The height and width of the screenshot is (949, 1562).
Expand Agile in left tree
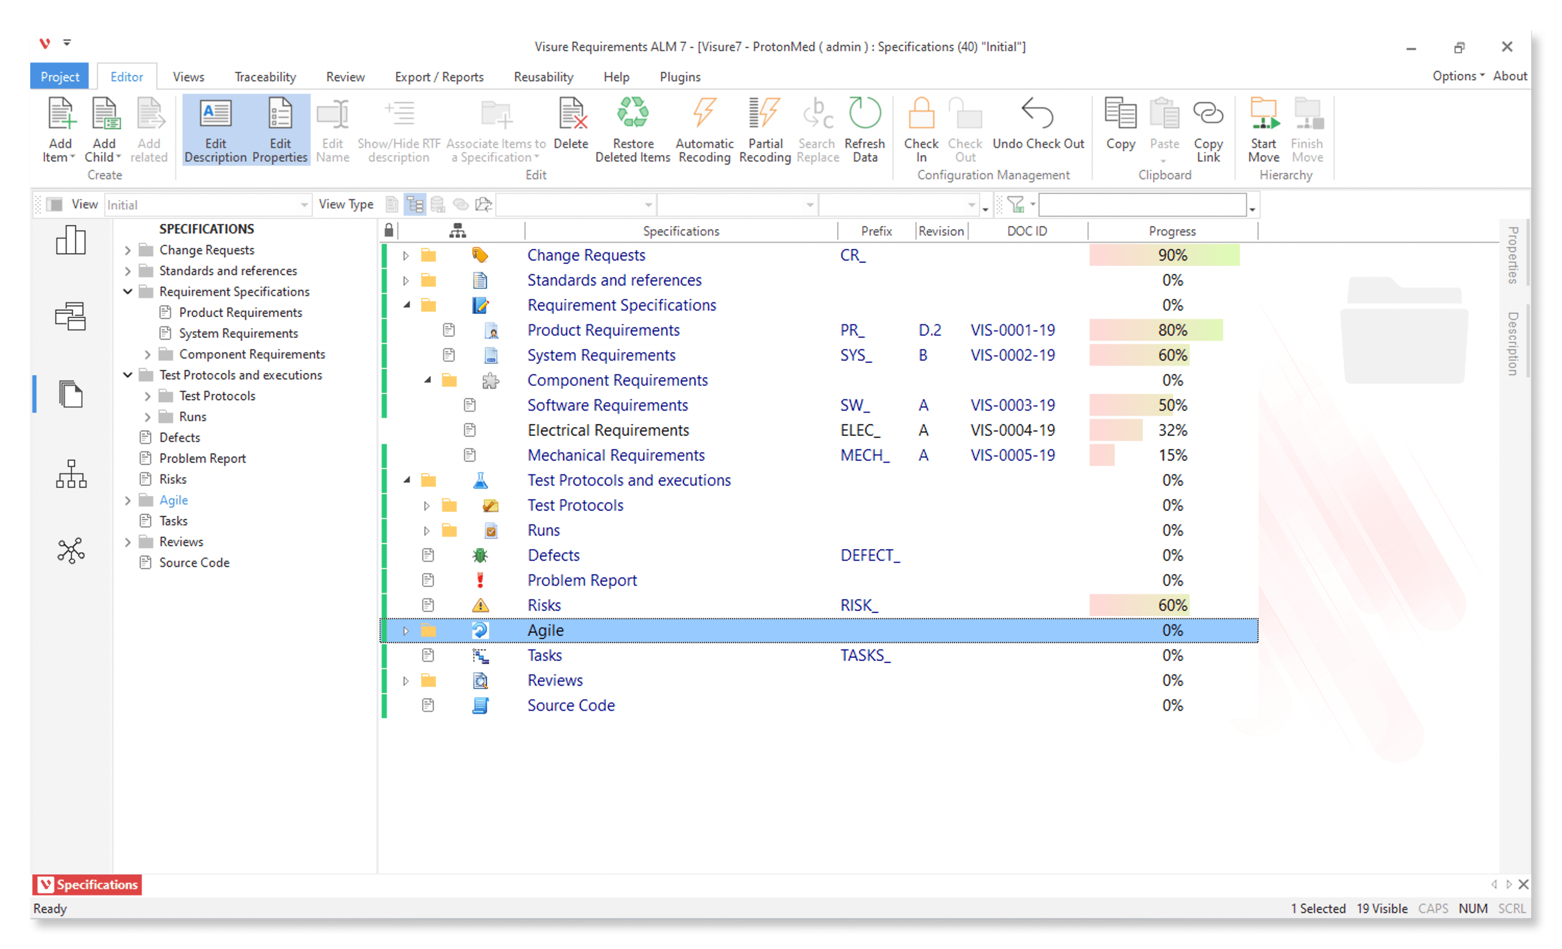(x=127, y=500)
